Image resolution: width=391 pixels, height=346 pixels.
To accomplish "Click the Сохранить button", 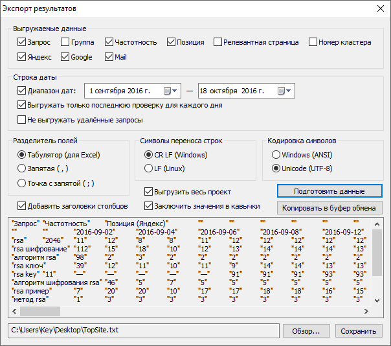I will point(359,330).
